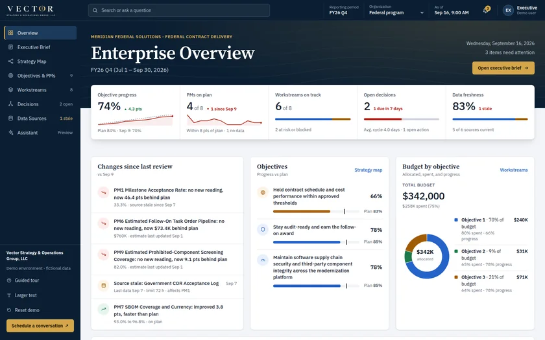Click the PM6 downward trend icon
Viewport: 545px width, 340px height.
103,223
